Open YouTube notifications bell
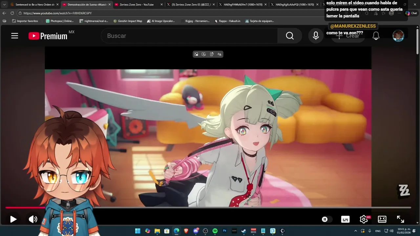Screen dimensions: 420x236 coord(376,36)
